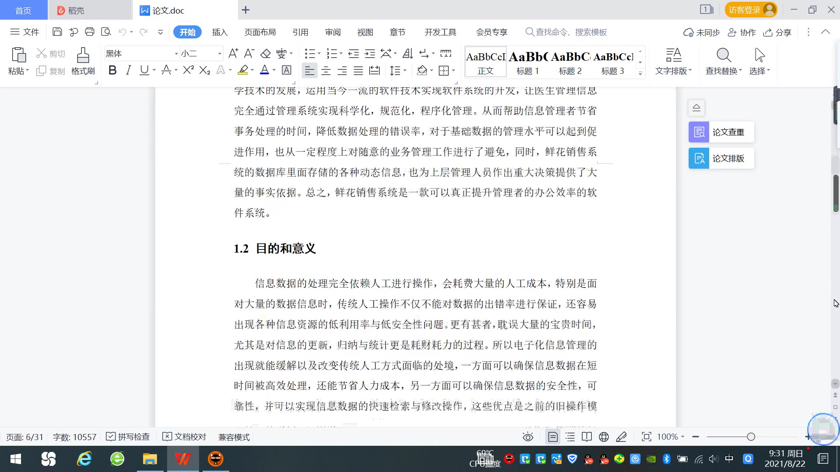The width and height of the screenshot is (840, 472).
Task: Apply distributed alignment
Action: [x=374, y=70]
